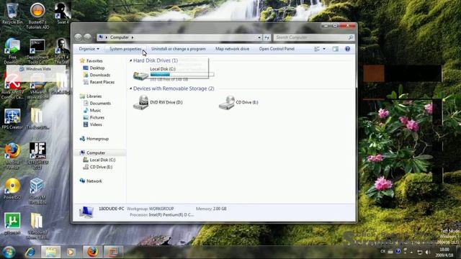
Task: Open Windows Media Player from taskbar
Action: pyautogui.click(x=71, y=252)
